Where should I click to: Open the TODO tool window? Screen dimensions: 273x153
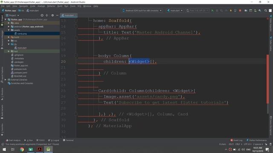41,140
